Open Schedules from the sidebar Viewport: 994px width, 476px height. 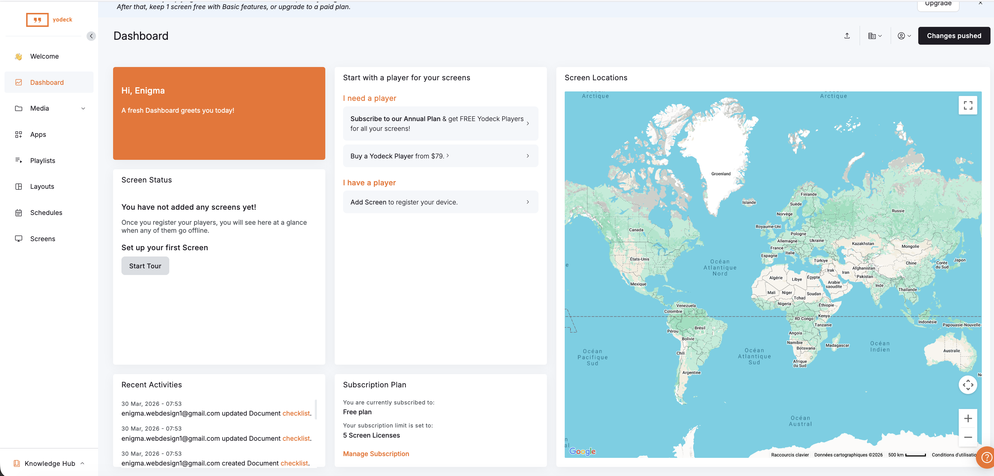[46, 213]
